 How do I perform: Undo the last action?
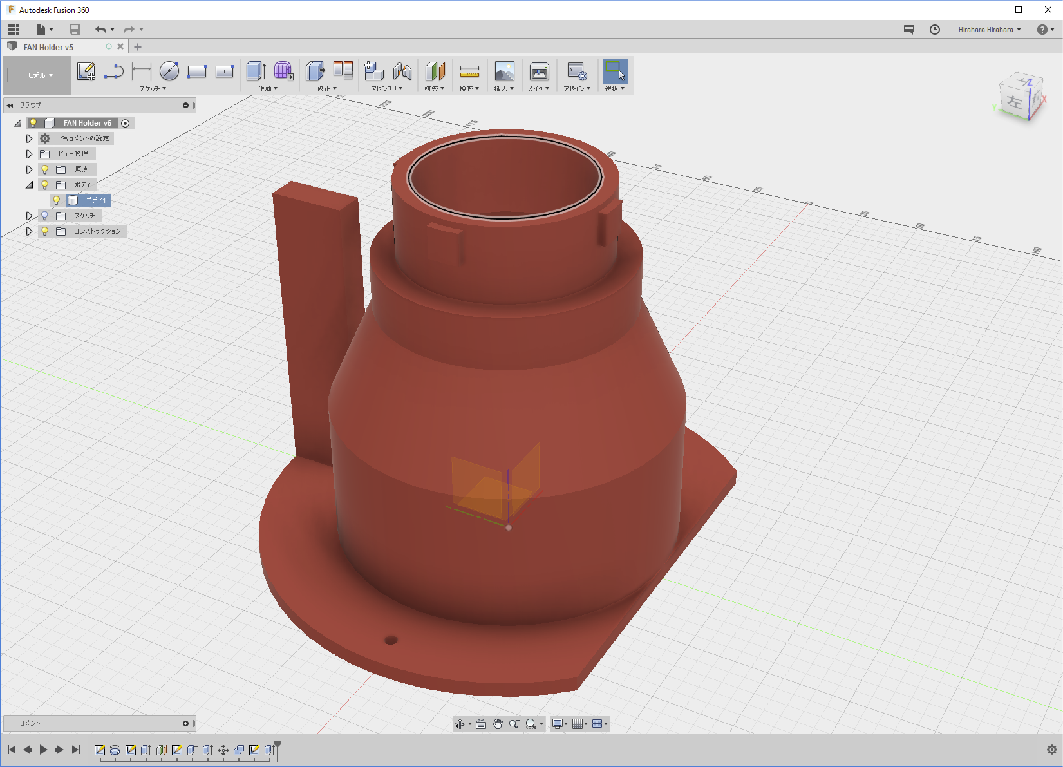click(x=100, y=29)
